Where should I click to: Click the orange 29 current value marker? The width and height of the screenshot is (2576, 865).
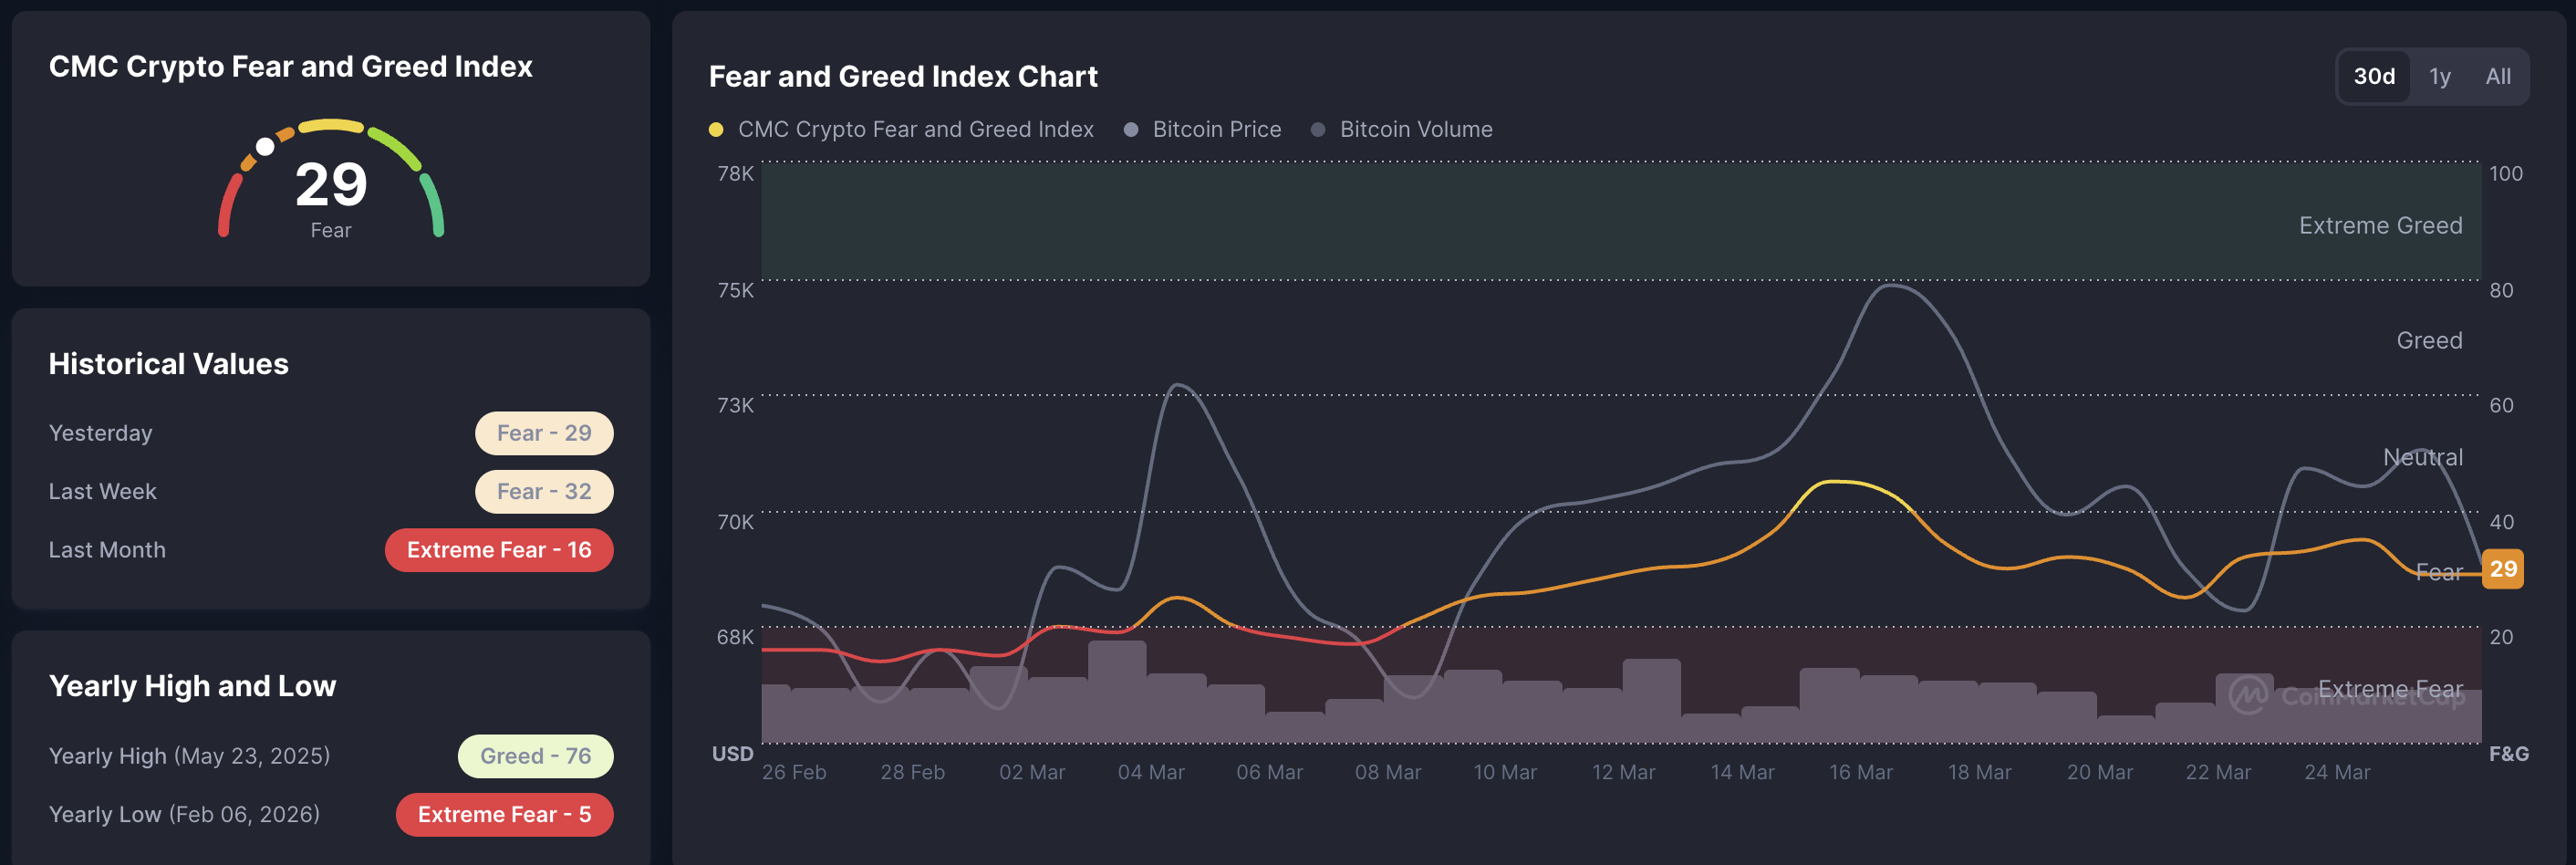[2502, 569]
